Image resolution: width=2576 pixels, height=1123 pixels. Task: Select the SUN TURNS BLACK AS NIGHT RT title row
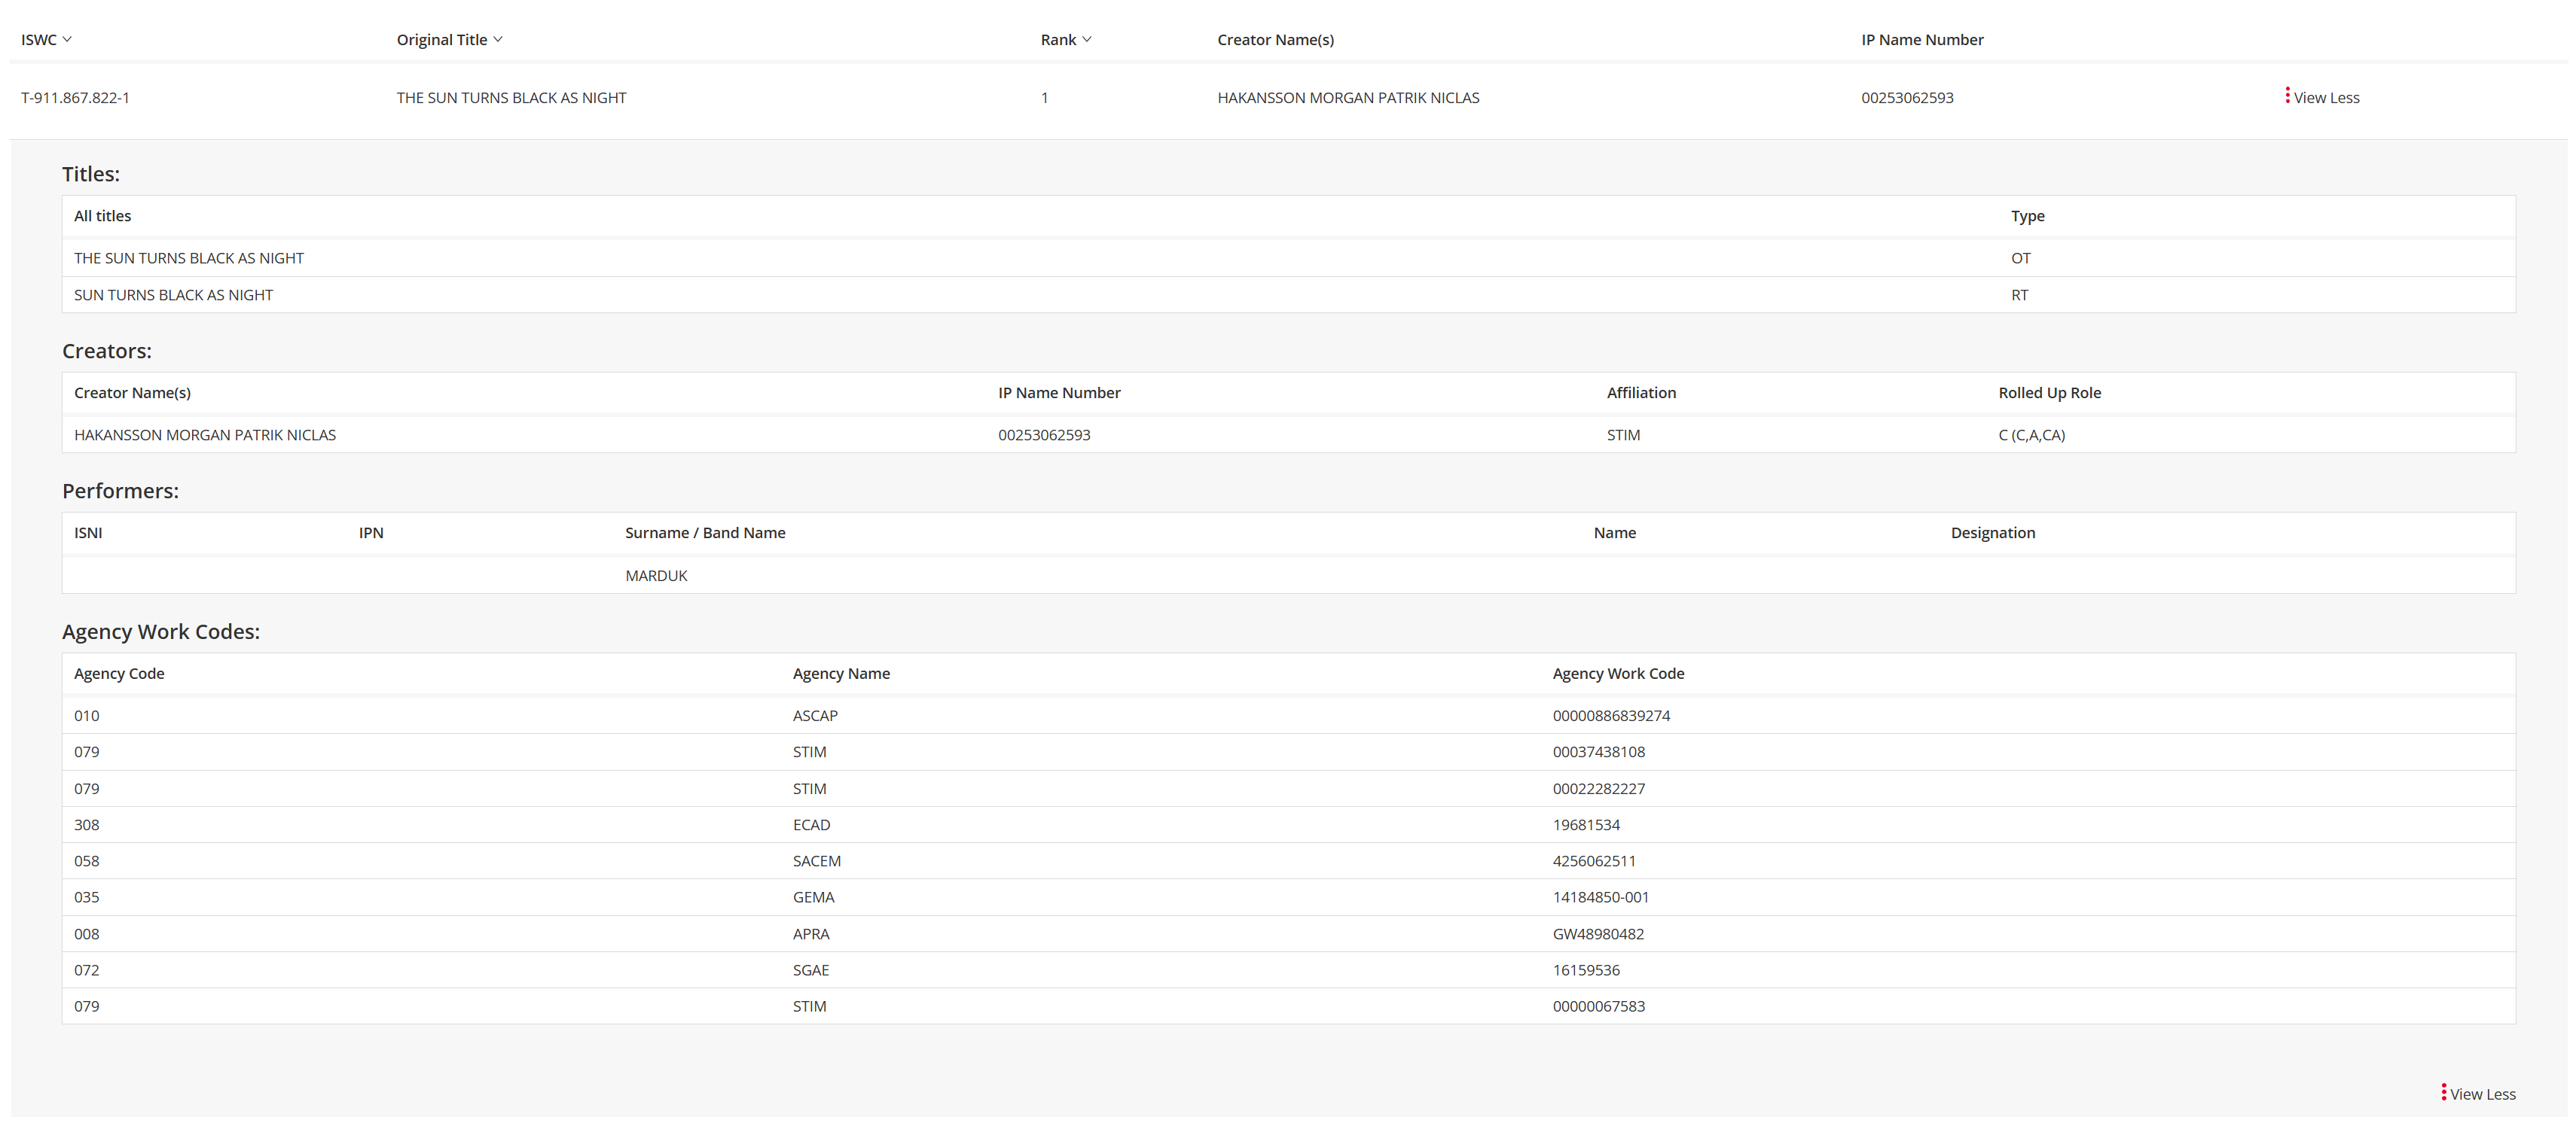click(173, 295)
